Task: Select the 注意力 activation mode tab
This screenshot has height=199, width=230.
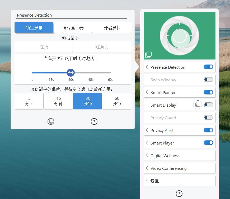Action: (102, 47)
